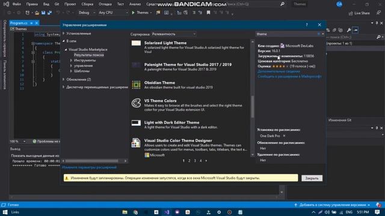
Task: Click the Visual Studio Color Theme Designer icon
Action: click(x=136, y=143)
